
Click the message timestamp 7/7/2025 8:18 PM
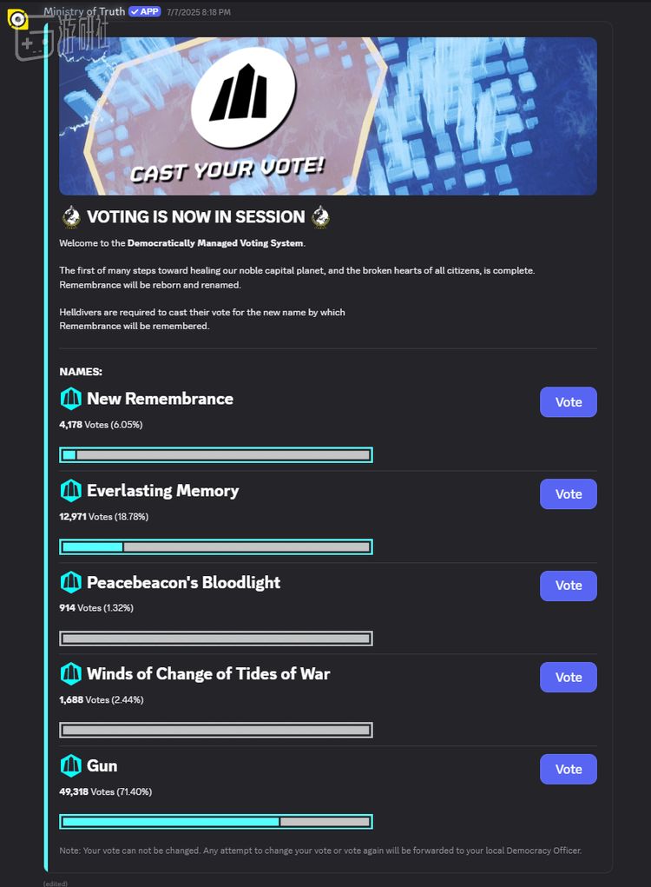[199, 12]
